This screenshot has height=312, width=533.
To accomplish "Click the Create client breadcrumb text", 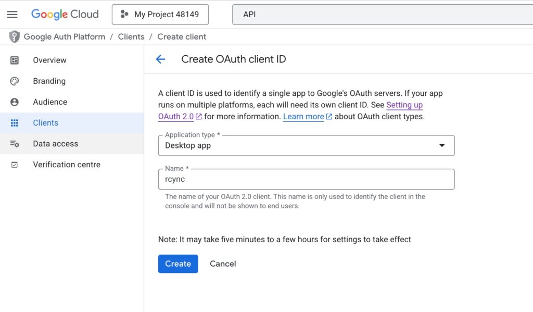I will tap(182, 37).
